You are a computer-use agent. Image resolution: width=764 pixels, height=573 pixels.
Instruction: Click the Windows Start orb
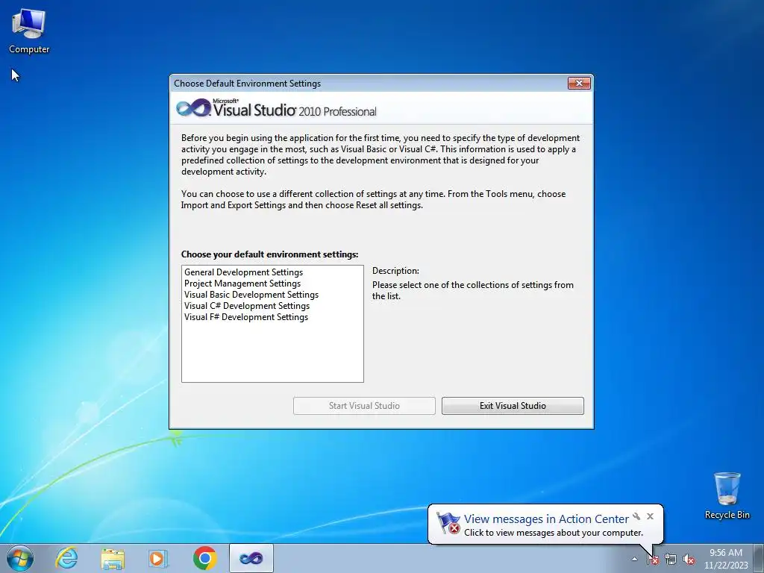click(x=20, y=558)
